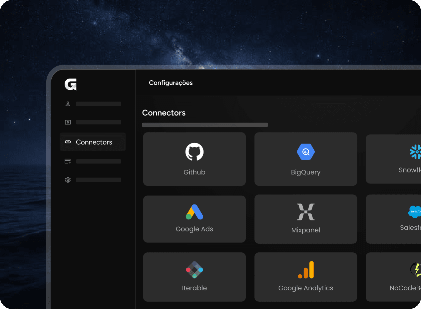Click the Snowflake logo

(415, 152)
